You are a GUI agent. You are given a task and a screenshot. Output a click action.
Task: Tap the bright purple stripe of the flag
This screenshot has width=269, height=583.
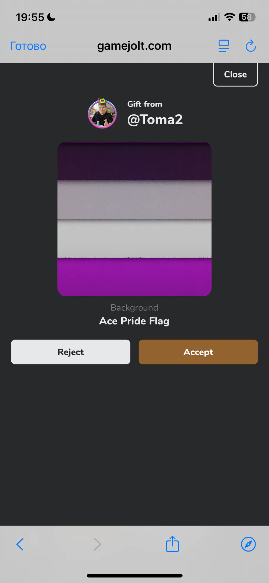[134, 277]
